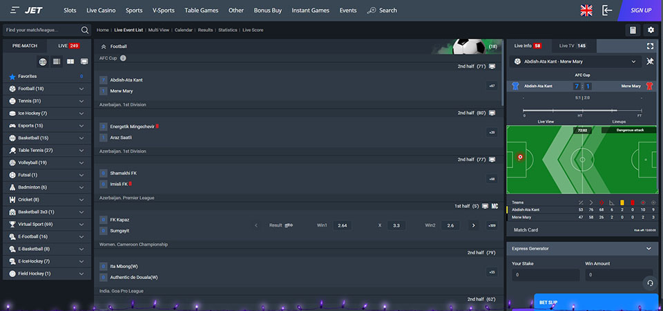Select the monitor icon in left panel
The width and height of the screenshot is (663, 311).
[x=84, y=62]
